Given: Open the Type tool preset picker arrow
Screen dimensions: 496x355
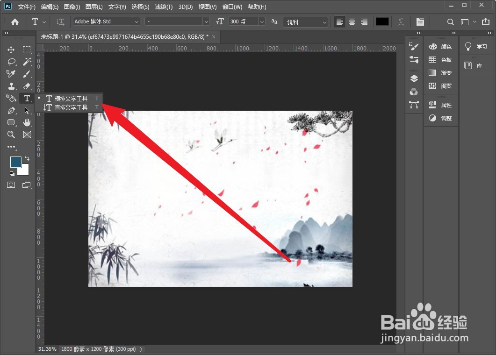Looking at the screenshot, I should tap(44, 22).
